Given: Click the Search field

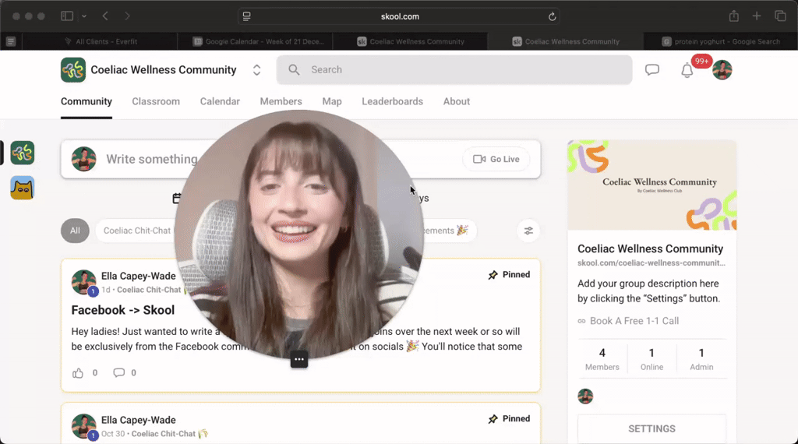Looking at the screenshot, I should (x=454, y=69).
